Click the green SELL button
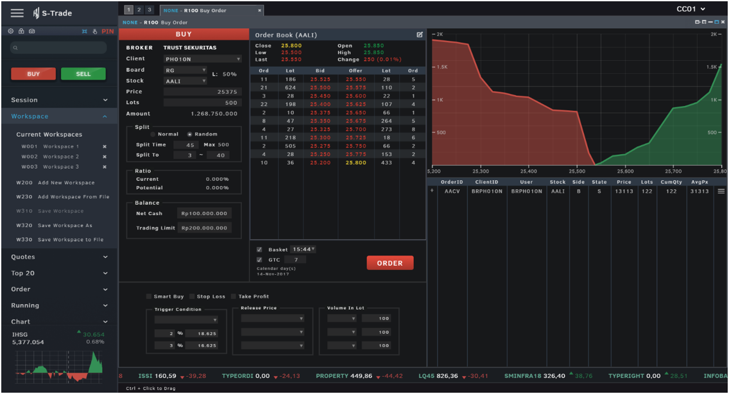729x394 pixels. tap(83, 74)
